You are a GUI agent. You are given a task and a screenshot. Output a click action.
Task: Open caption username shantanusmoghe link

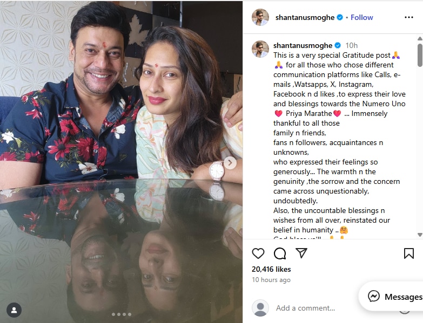coord(303,45)
